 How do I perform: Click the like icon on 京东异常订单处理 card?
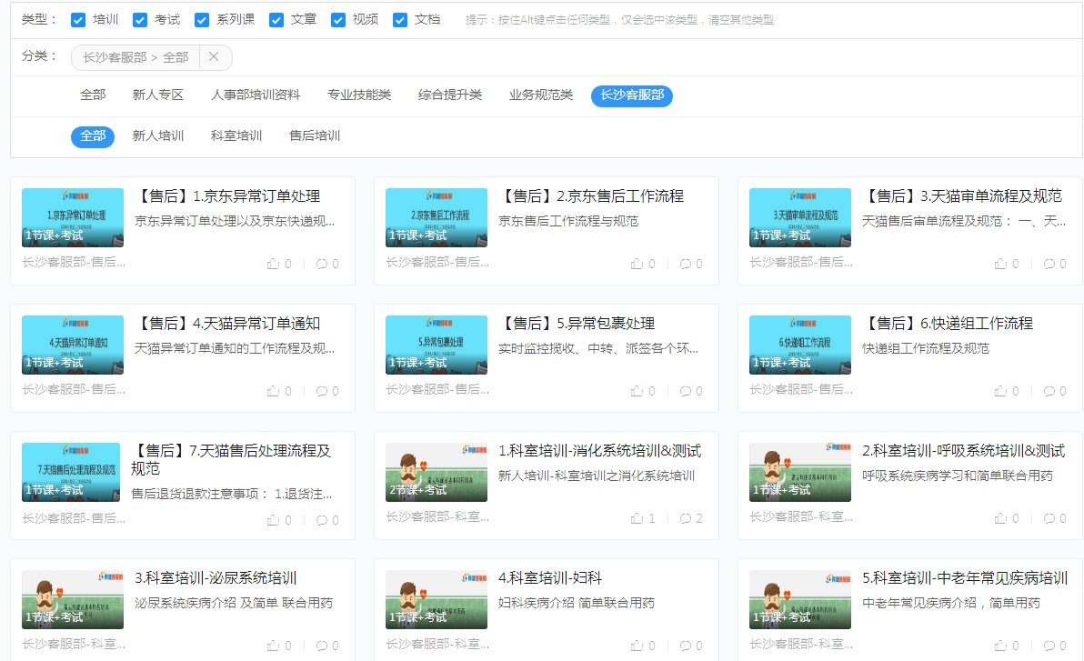[273, 264]
